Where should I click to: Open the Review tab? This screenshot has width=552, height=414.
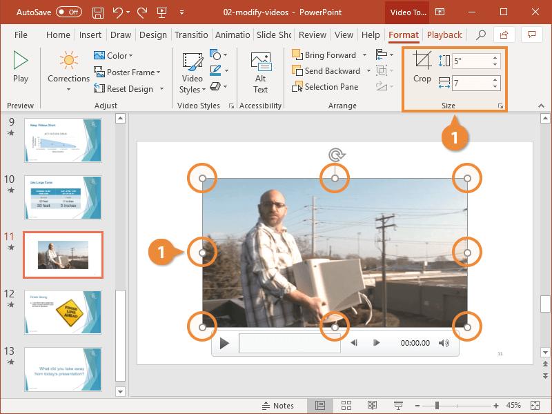pos(313,35)
